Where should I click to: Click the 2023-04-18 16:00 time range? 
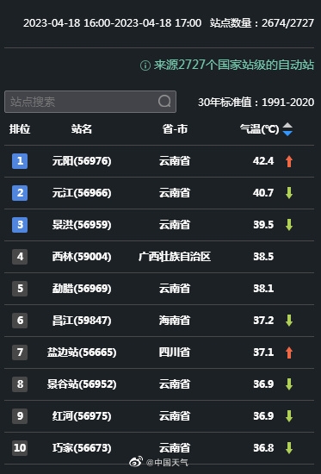click(113, 23)
